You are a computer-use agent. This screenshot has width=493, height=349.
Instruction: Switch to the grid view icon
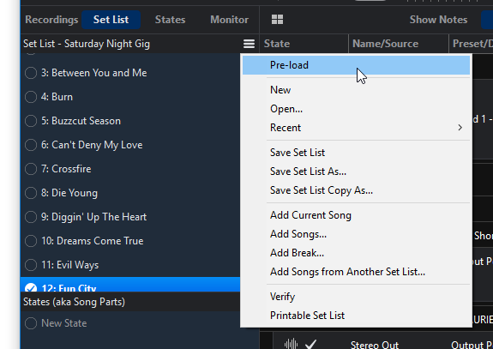pyautogui.click(x=277, y=20)
